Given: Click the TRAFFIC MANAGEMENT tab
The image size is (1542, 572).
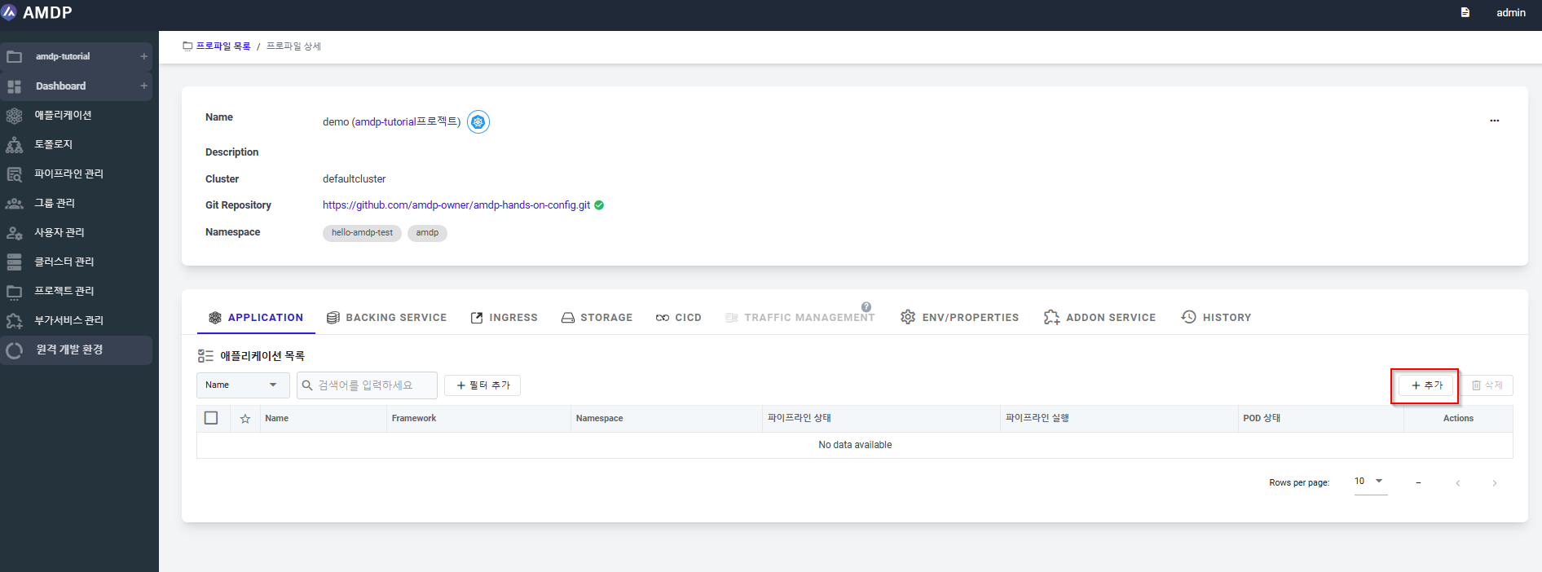Looking at the screenshot, I should point(800,318).
